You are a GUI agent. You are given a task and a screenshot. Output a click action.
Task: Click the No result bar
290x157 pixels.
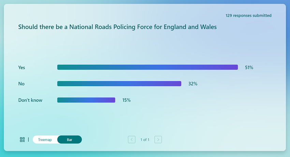pos(119,84)
